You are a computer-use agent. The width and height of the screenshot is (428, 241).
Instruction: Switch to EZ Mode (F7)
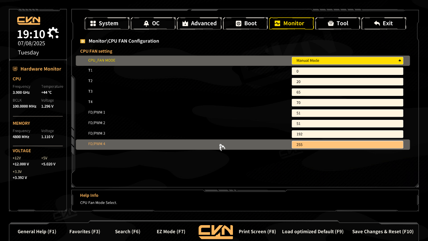pos(171,232)
